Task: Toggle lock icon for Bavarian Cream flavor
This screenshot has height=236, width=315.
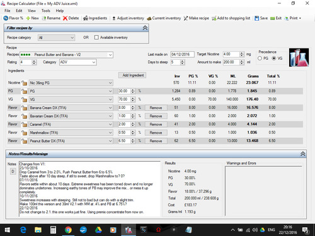Action: 24,116
